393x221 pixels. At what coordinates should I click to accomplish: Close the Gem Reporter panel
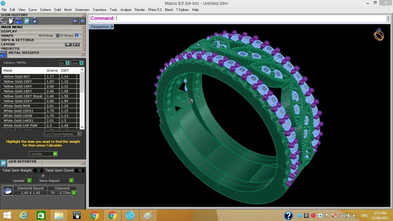click(83, 163)
